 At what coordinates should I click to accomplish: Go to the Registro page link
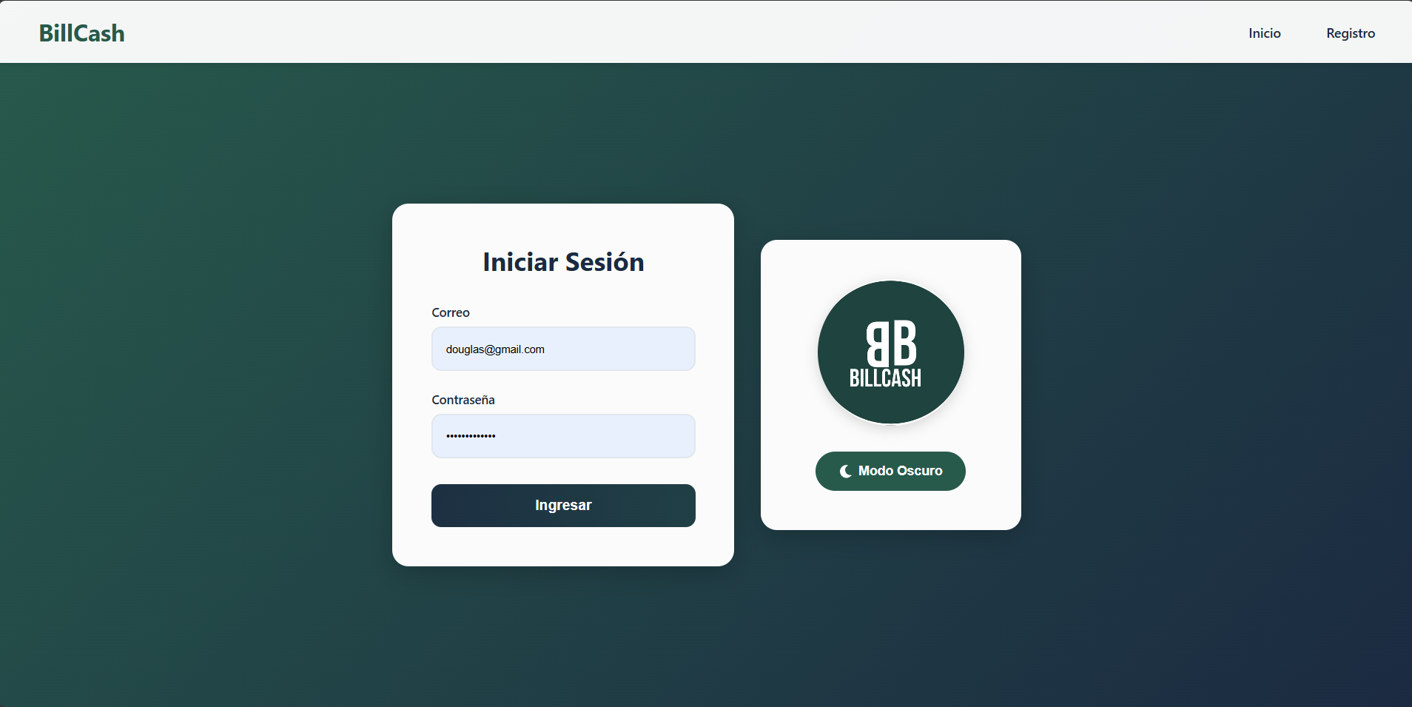tap(1350, 33)
